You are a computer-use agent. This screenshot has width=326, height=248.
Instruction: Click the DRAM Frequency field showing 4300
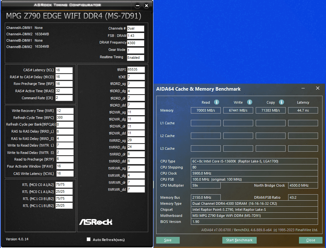coord(135,43)
